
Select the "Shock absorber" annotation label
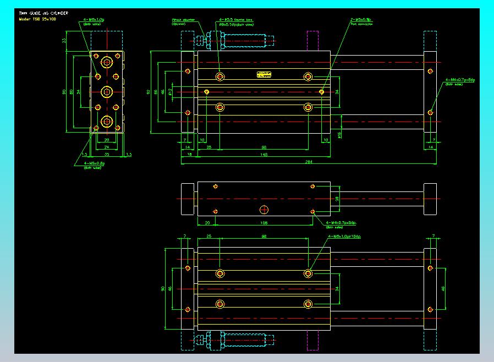pyautogui.click(x=183, y=20)
